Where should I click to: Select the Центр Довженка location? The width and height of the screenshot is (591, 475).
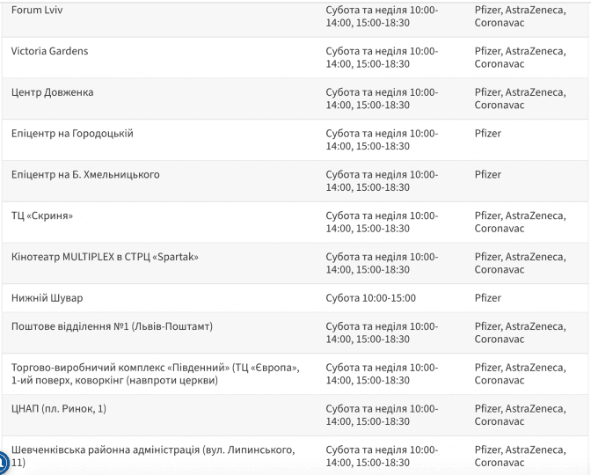pyautogui.click(x=52, y=92)
